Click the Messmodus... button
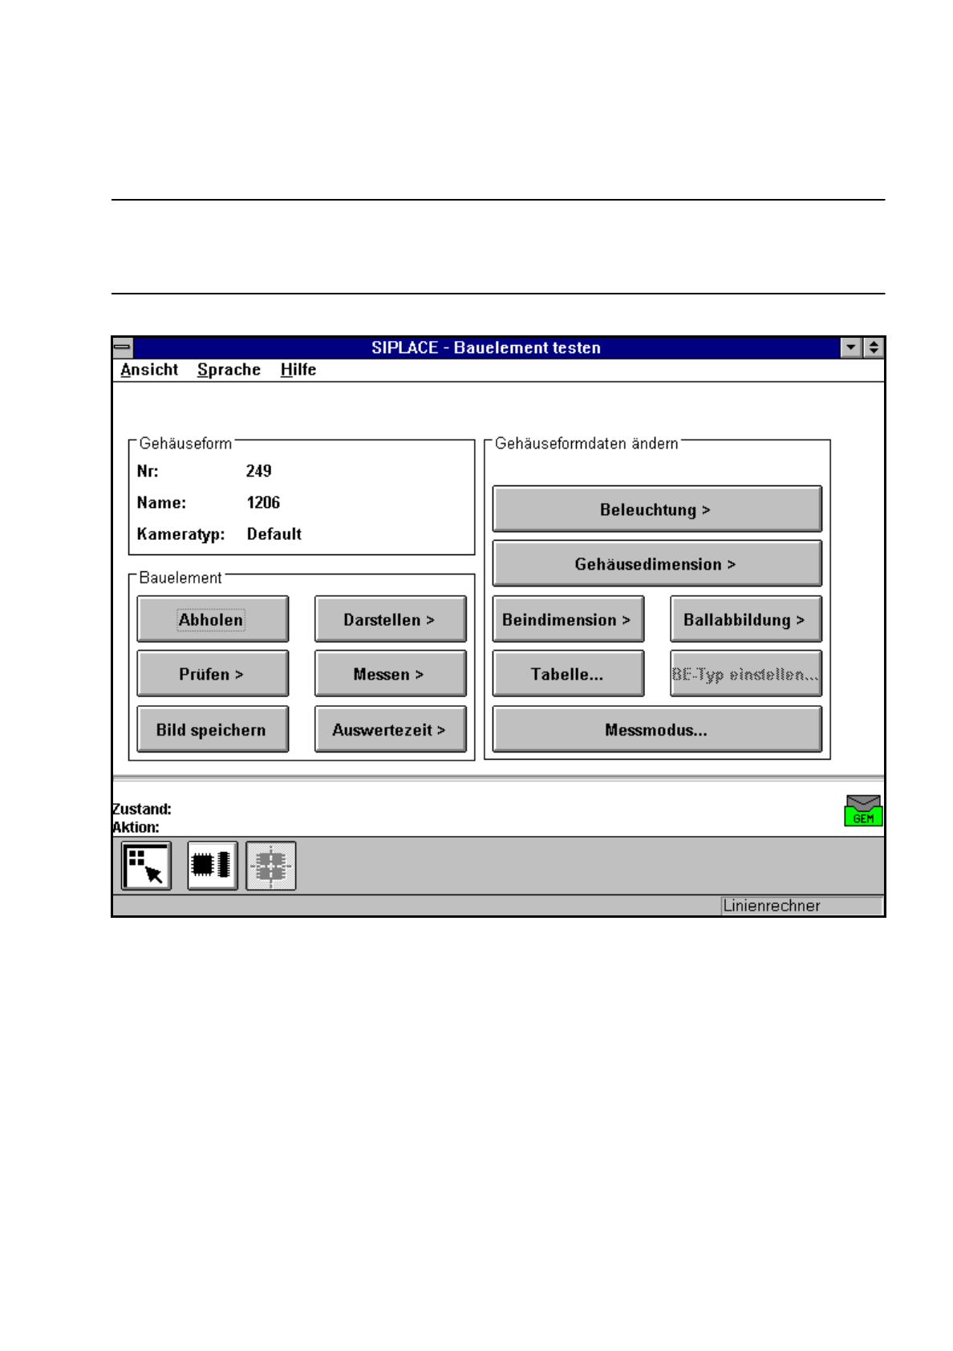The image size is (953, 1351). pyautogui.click(x=657, y=729)
